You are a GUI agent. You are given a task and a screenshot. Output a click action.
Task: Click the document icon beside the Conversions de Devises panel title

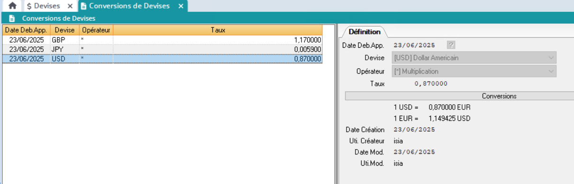(12, 18)
